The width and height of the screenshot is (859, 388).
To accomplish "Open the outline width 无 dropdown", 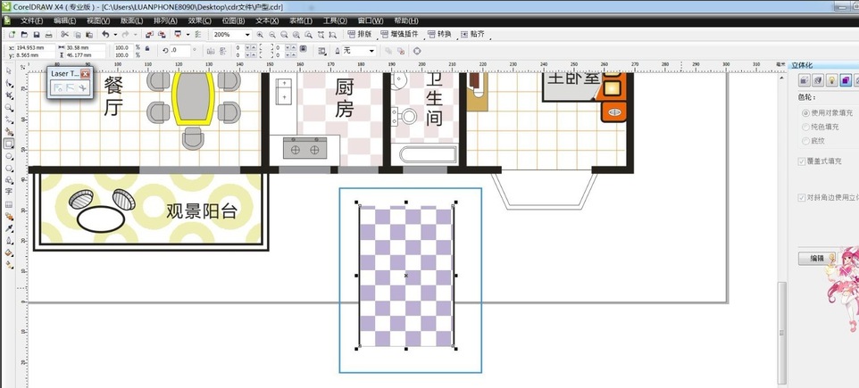I will pyautogui.click(x=371, y=50).
